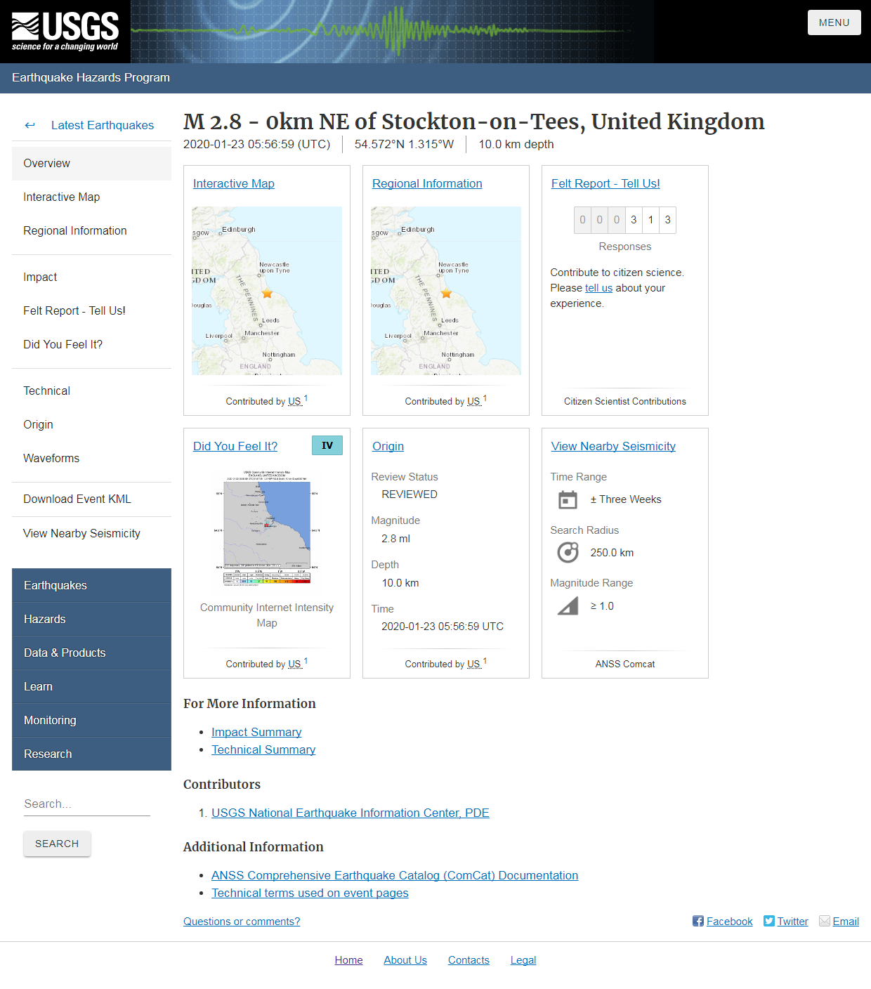Click the Twitter bird icon

769,921
